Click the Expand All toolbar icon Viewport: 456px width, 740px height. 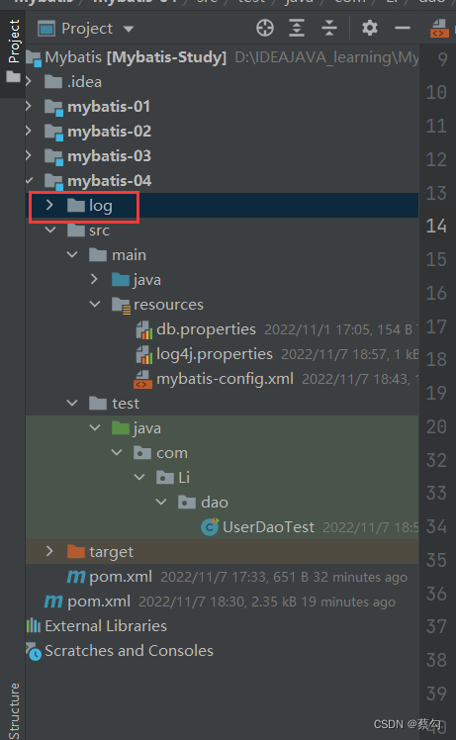pos(297,29)
